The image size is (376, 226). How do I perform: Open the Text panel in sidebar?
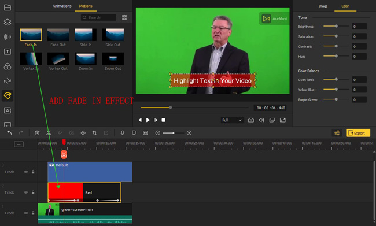coord(8,51)
